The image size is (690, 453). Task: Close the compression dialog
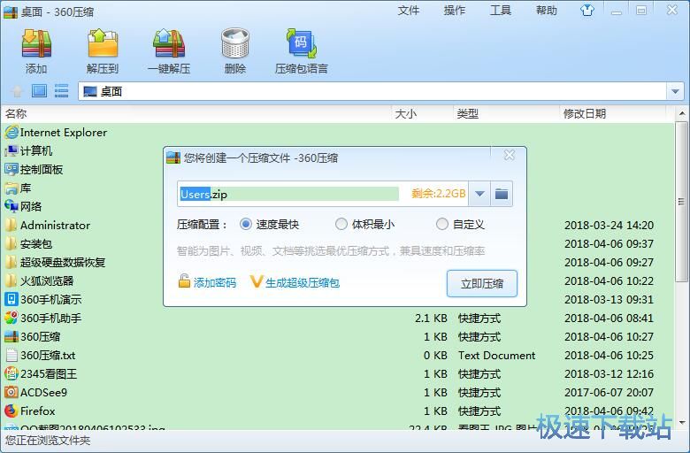[x=510, y=155]
